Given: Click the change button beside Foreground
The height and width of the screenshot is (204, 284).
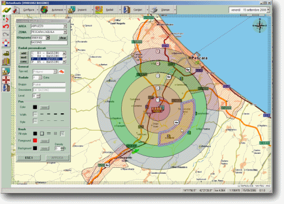Looking at the screenshot, I should click(44, 141).
